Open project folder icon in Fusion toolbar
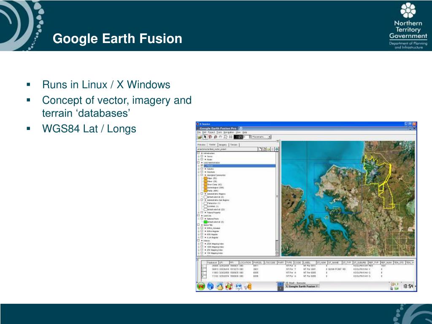 coord(200,137)
